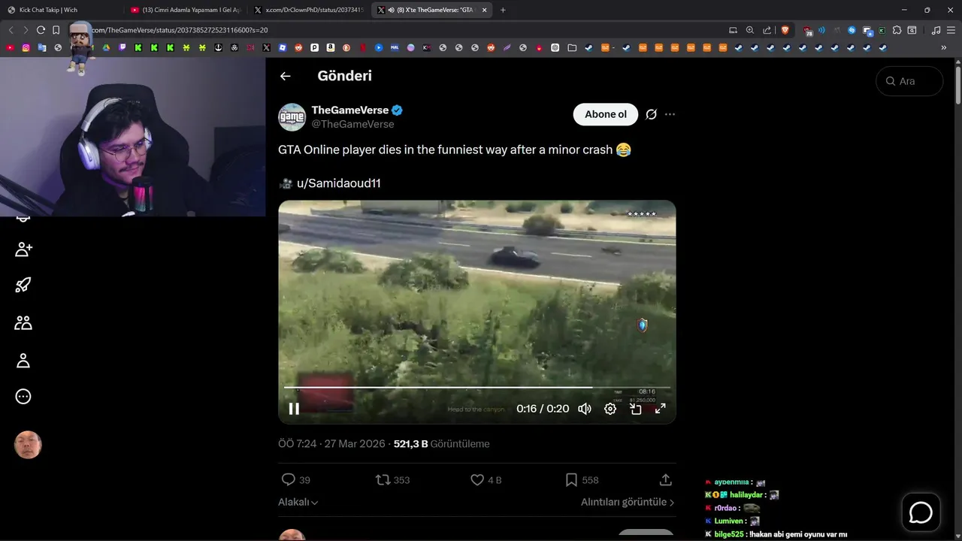The width and height of the screenshot is (962, 541).
Task: Click the Abone ol subscribe button
Action: tap(606, 114)
